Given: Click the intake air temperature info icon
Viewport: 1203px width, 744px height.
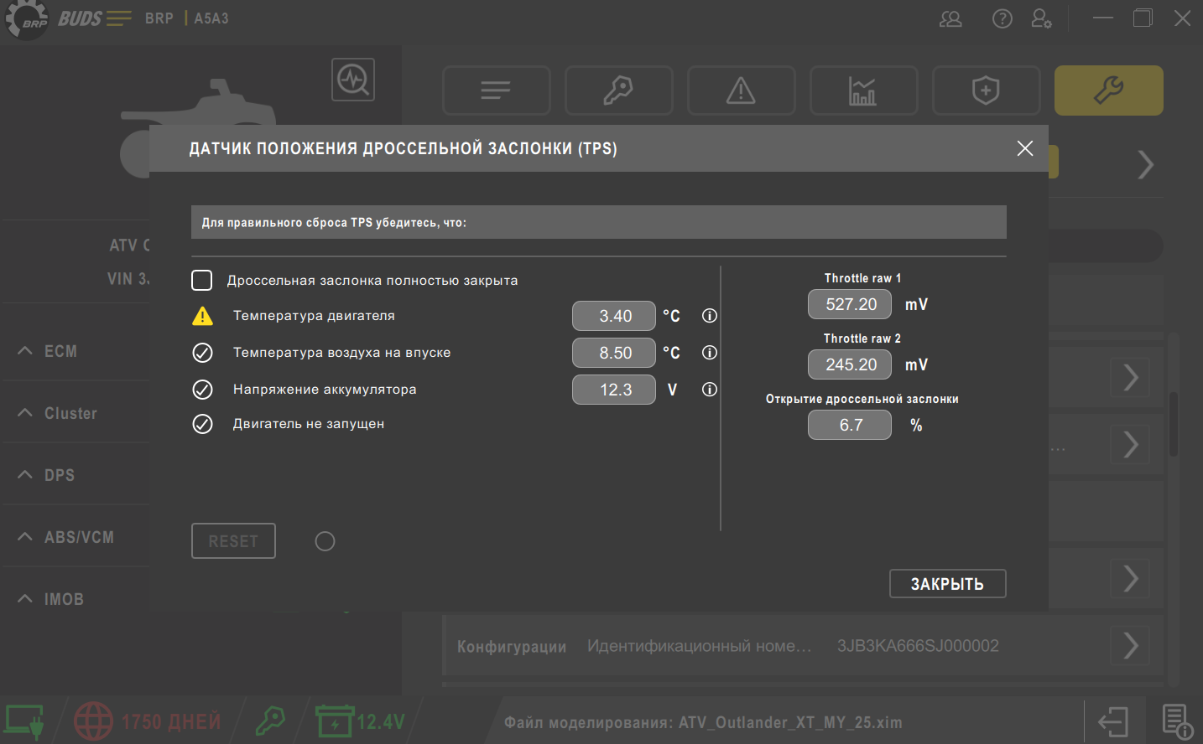Looking at the screenshot, I should [710, 353].
